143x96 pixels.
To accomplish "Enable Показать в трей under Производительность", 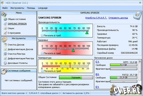I will pyautogui.click(x=42, y=36).
